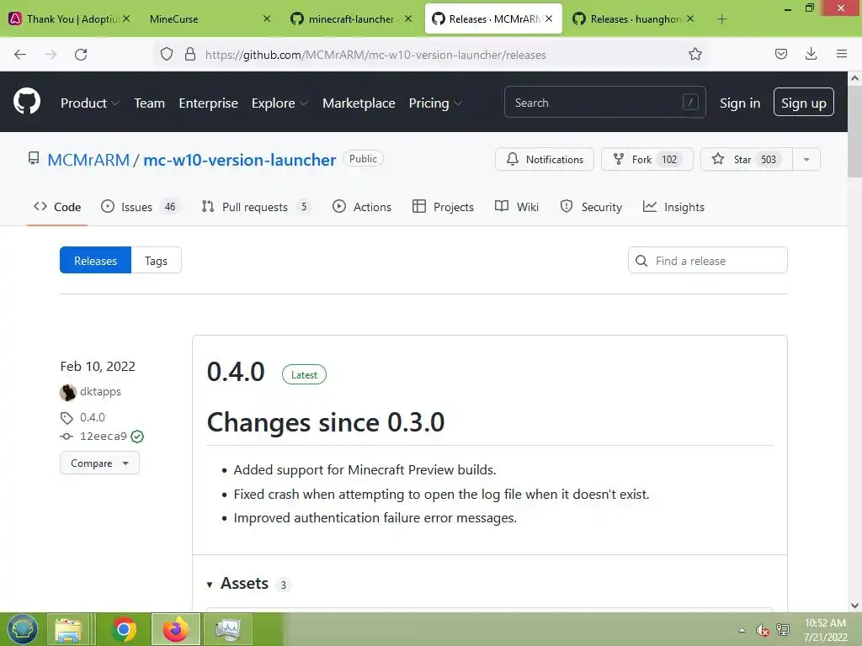Expand the Pricing dropdown
Viewport: 862px width, 646px height.
click(x=435, y=103)
